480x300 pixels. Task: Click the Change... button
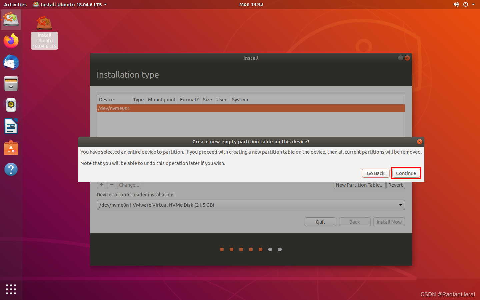[x=129, y=185]
